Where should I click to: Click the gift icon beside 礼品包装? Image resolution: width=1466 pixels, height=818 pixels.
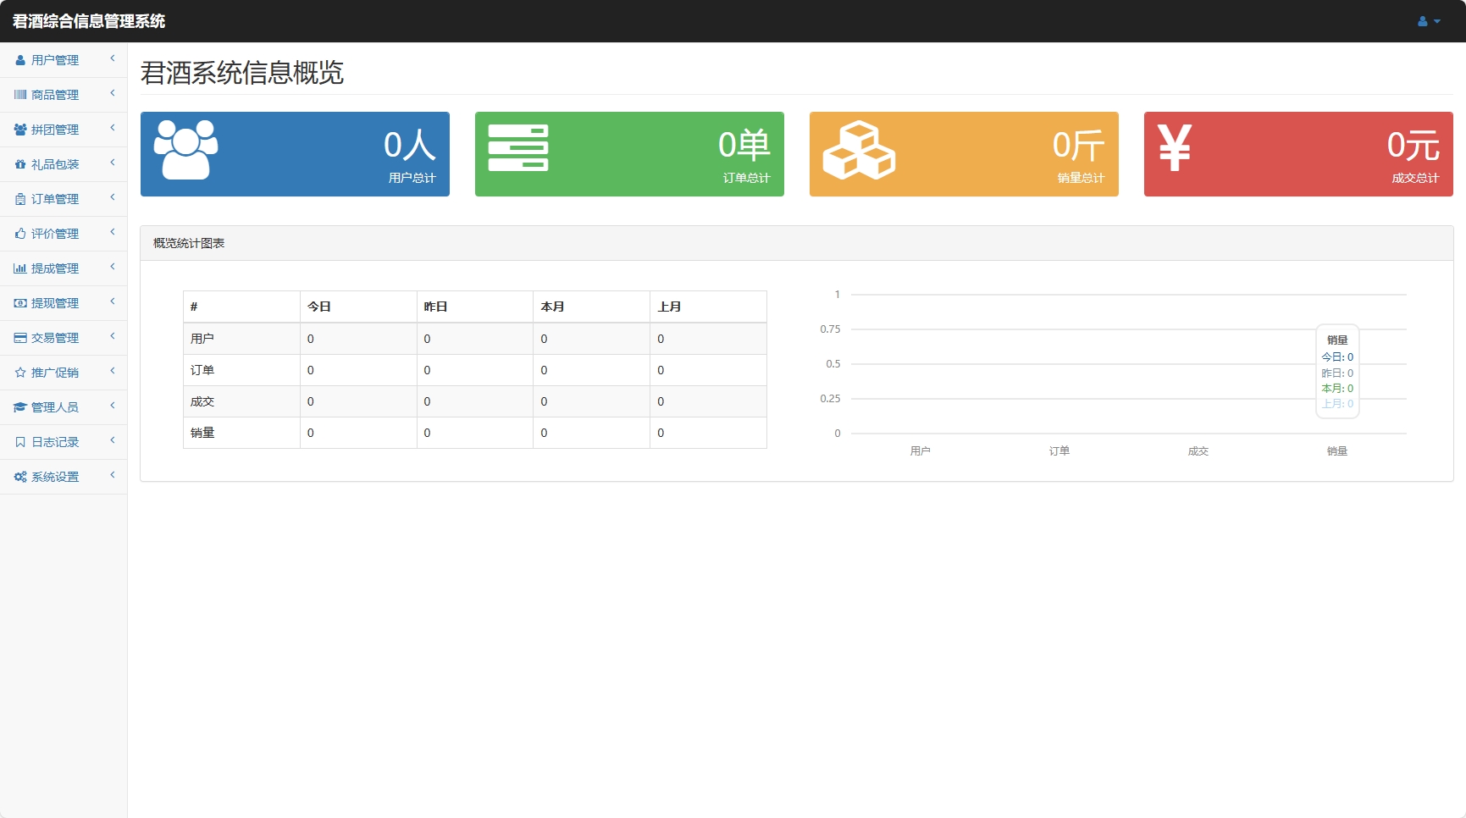tap(20, 164)
